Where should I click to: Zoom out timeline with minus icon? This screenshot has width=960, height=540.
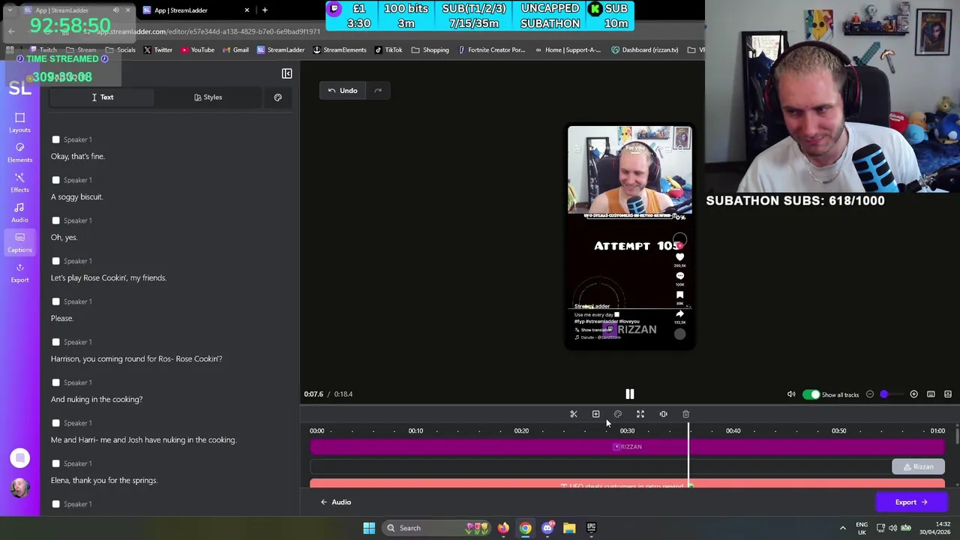click(870, 394)
